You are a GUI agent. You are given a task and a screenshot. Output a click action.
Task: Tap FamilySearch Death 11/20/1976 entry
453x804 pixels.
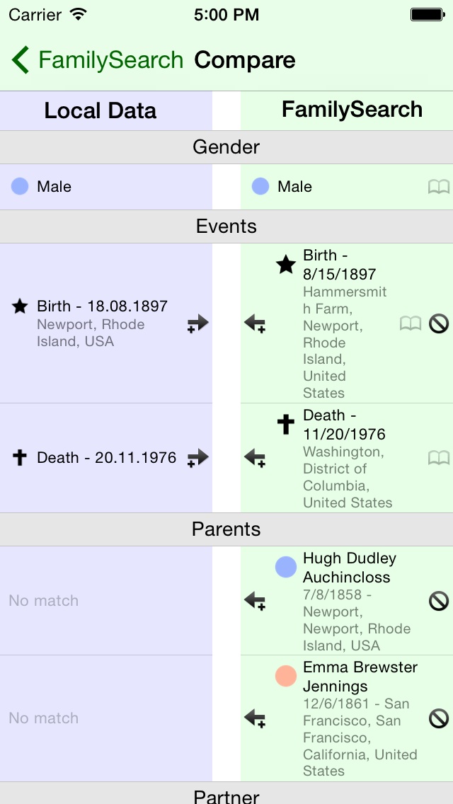(348, 458)
